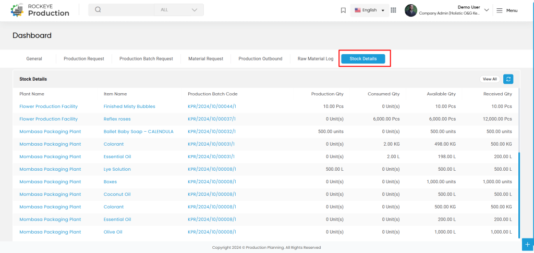Open the Lye Solution item link
The height and width of the screenshot is (253, 534).
117,169
